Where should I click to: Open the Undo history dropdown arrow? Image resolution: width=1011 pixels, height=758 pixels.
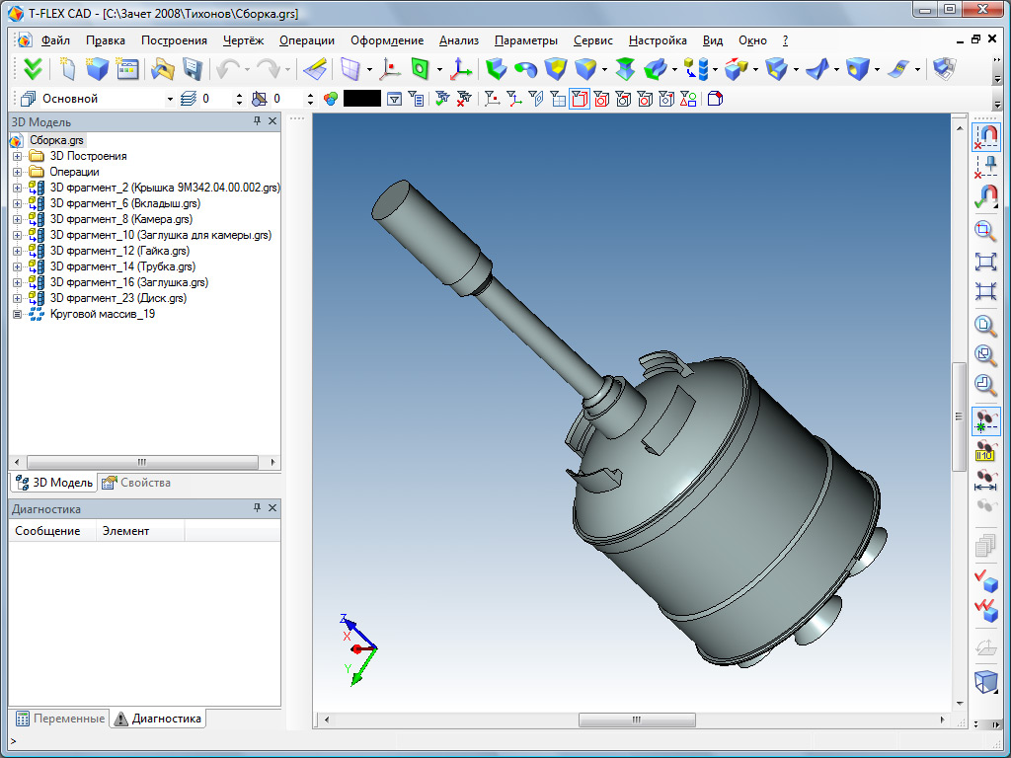tap(246, 68)
